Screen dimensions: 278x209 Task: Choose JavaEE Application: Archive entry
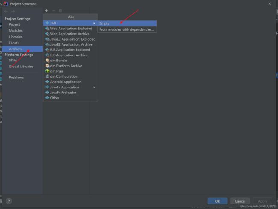pyautogui.click(x=71, y=44)
